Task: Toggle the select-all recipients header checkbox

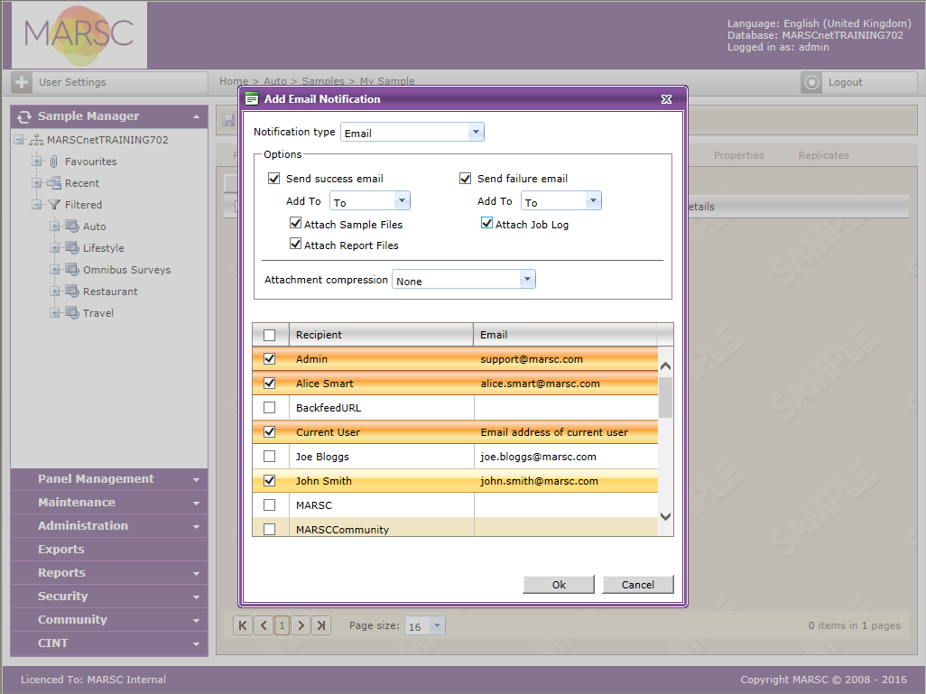Action: coord(269,335)
